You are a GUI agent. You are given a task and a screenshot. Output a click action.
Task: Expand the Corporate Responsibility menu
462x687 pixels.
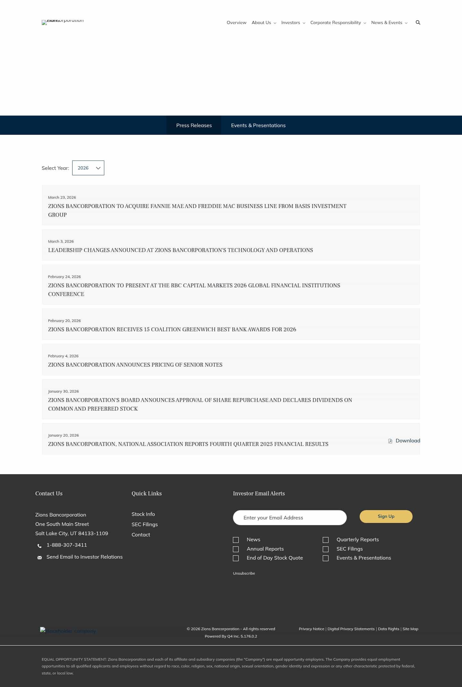pyautogui.click(x=338, y=22)
